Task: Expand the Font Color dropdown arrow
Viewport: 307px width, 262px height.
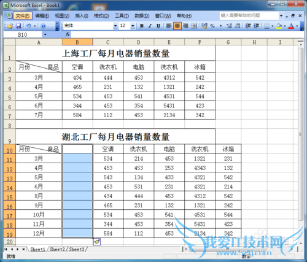Action: [297, 26]
